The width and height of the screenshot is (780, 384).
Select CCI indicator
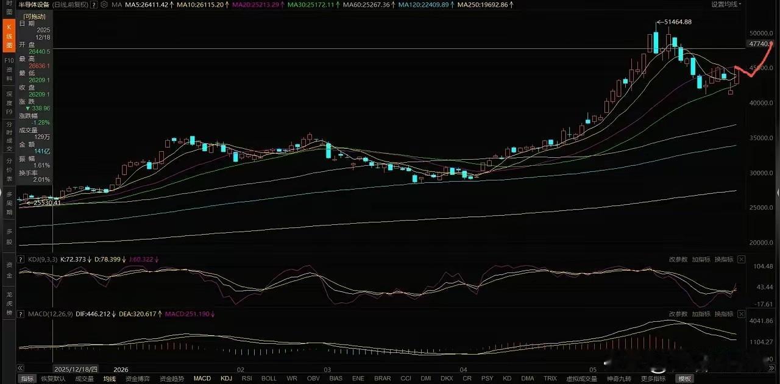pyautogui.click(x=406, y=379)
